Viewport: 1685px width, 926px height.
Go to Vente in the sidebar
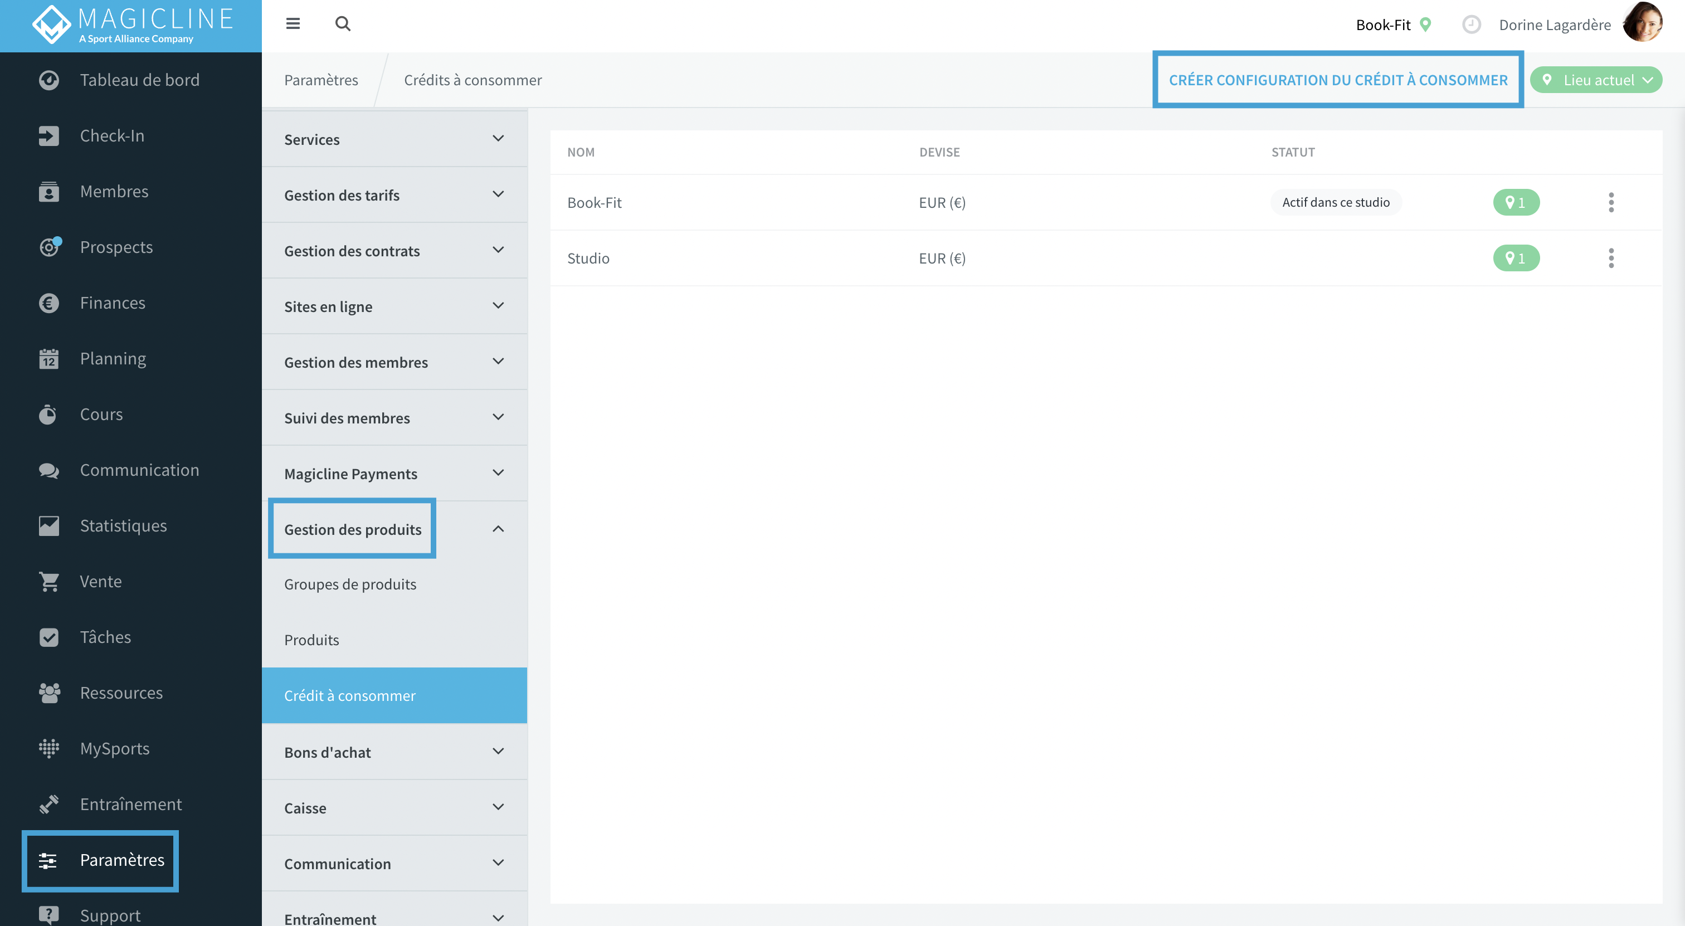[101, 581]
